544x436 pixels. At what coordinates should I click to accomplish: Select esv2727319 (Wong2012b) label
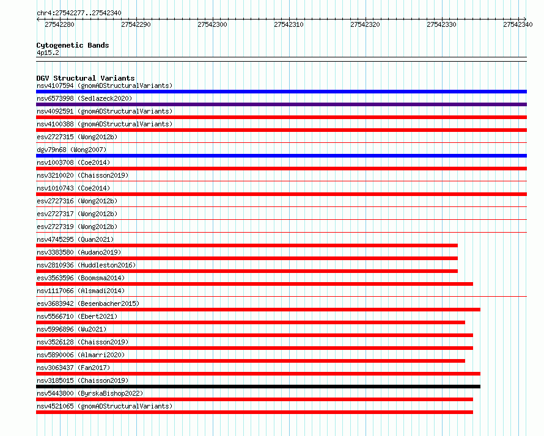click(x=77, y=227)
